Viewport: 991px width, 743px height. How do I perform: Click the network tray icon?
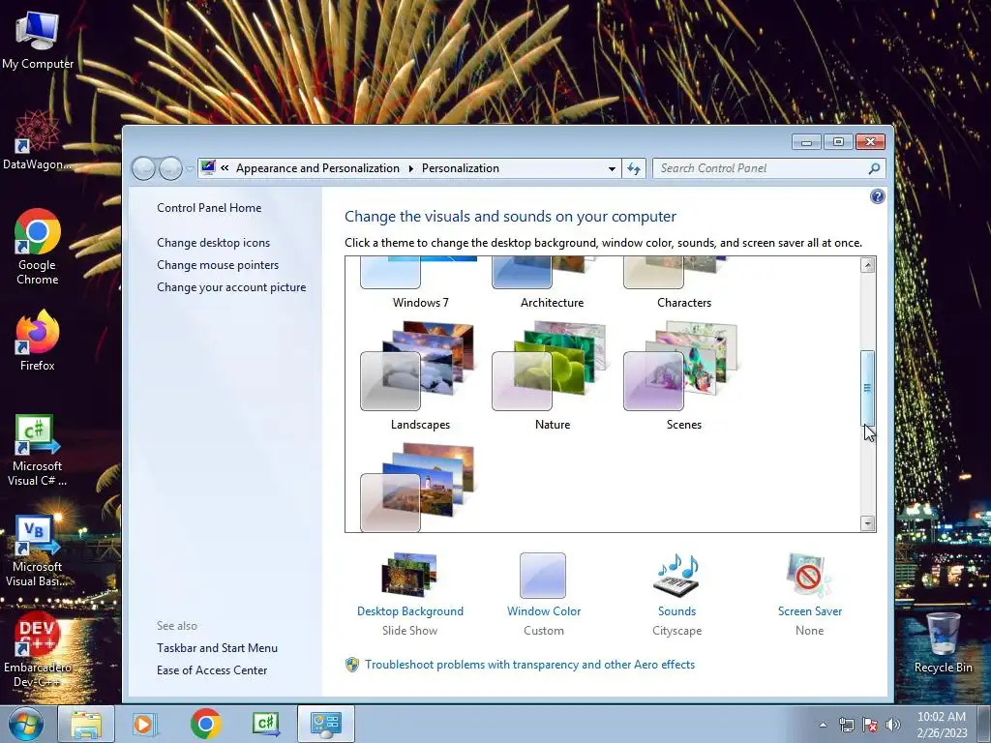pyautogui.click(x=846, y=725)
